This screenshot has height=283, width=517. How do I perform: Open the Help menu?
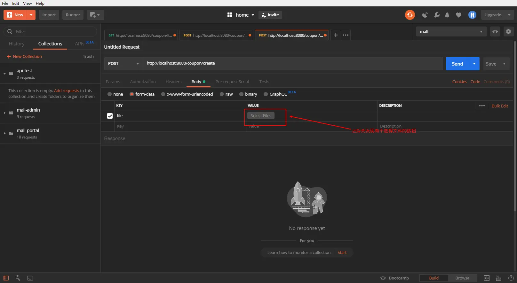pyautogui.click(x=40, y=3)
